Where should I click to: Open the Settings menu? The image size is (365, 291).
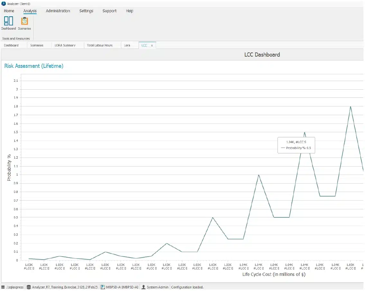[x=86, y=11]
